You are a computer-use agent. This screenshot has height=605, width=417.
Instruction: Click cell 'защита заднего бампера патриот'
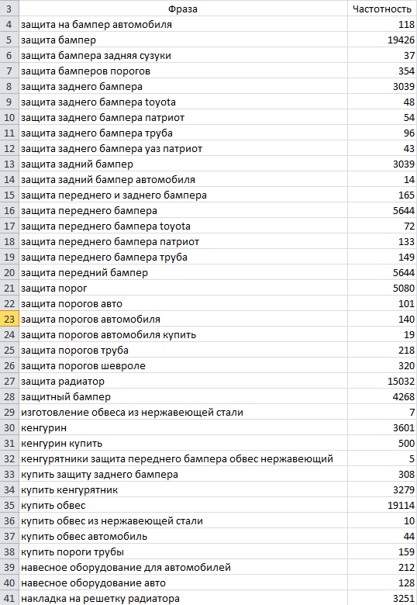tap(183, 118)
